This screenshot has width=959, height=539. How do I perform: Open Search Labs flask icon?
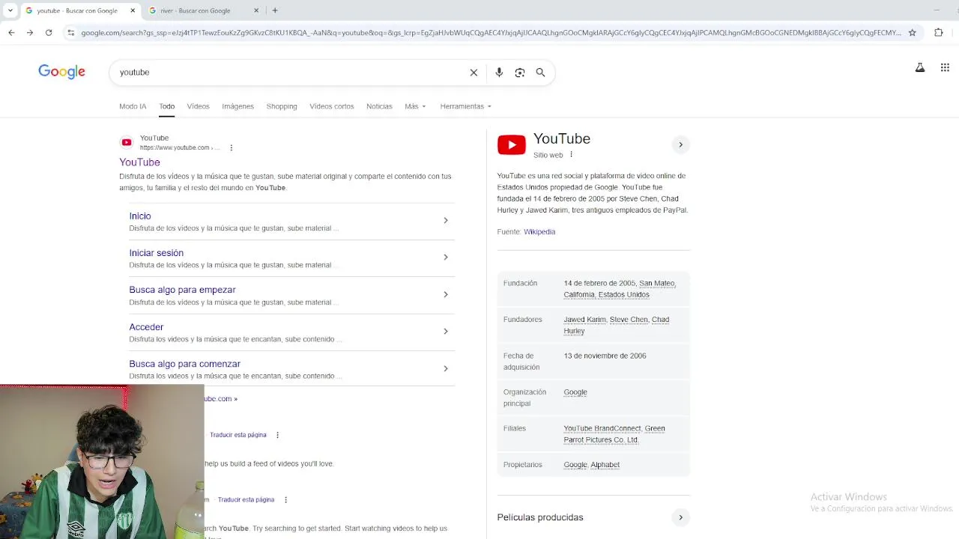920,68
